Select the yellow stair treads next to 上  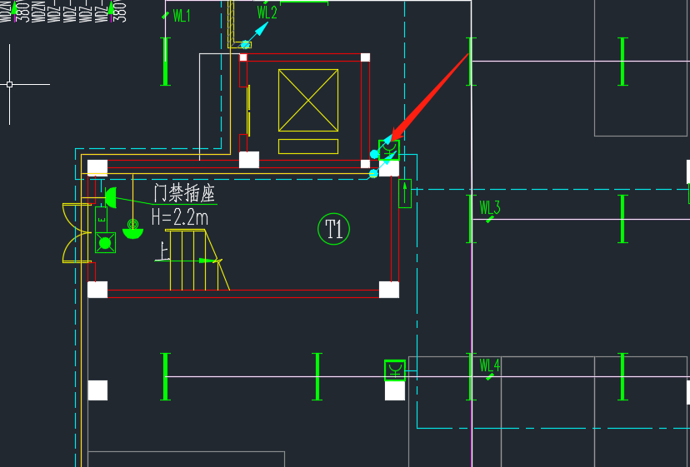[x=187, y=260]
